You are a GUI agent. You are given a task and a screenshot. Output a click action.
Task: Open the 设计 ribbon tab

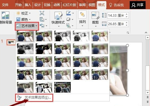coord(38,5)
